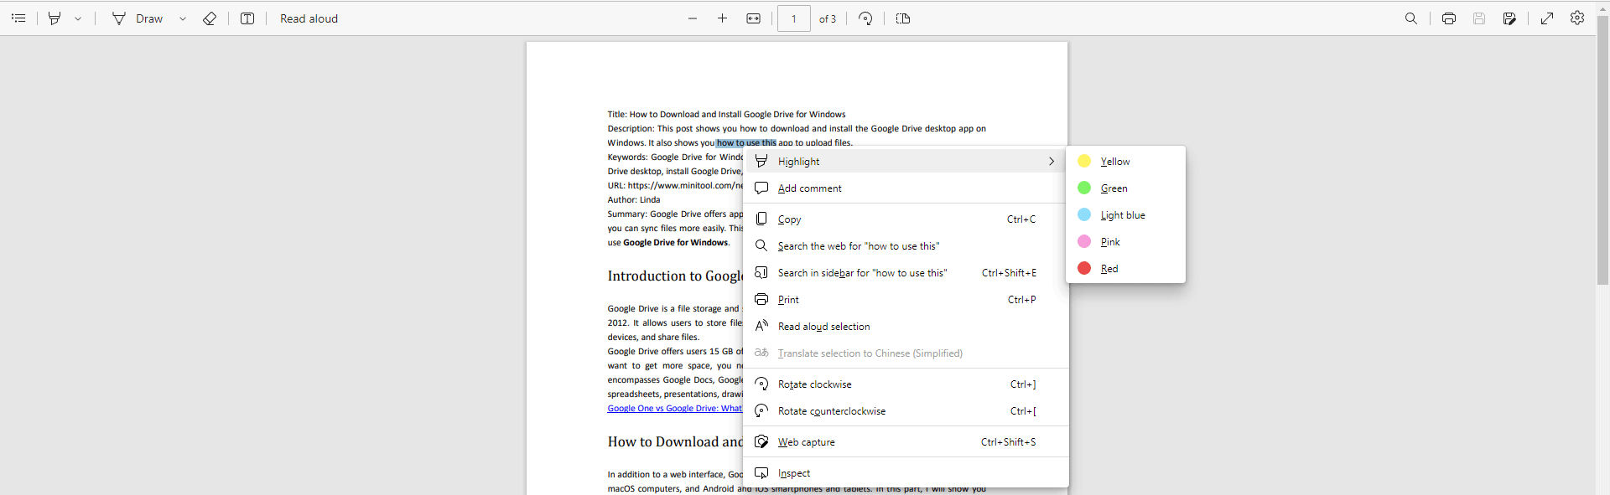Image resolution: width=1610 pixels, height=495 pixels.
Task: Select the Erase tool
Action: coord(210,18)
